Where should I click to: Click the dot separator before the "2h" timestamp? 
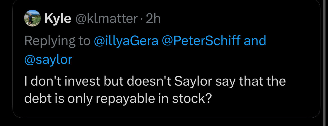[141, 19]
